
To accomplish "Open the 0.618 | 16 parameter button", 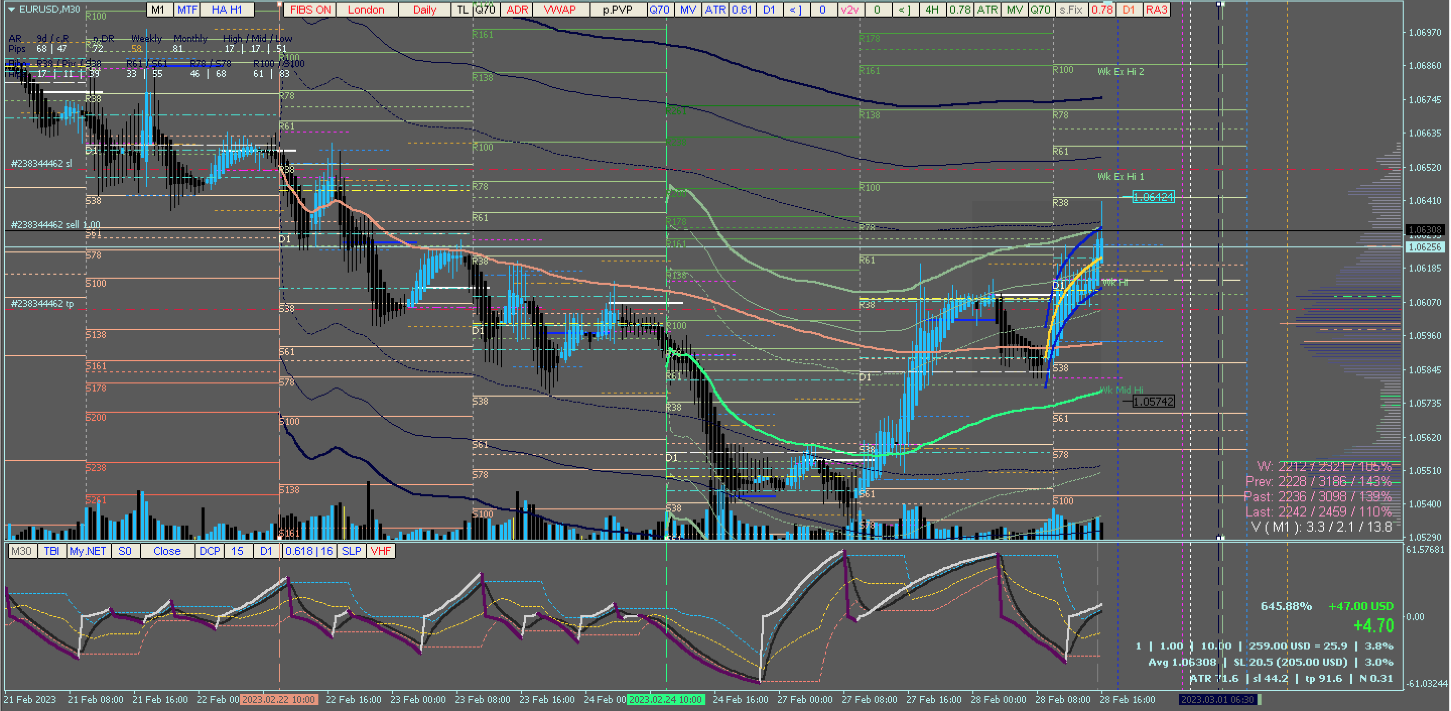I will [309, 551].
